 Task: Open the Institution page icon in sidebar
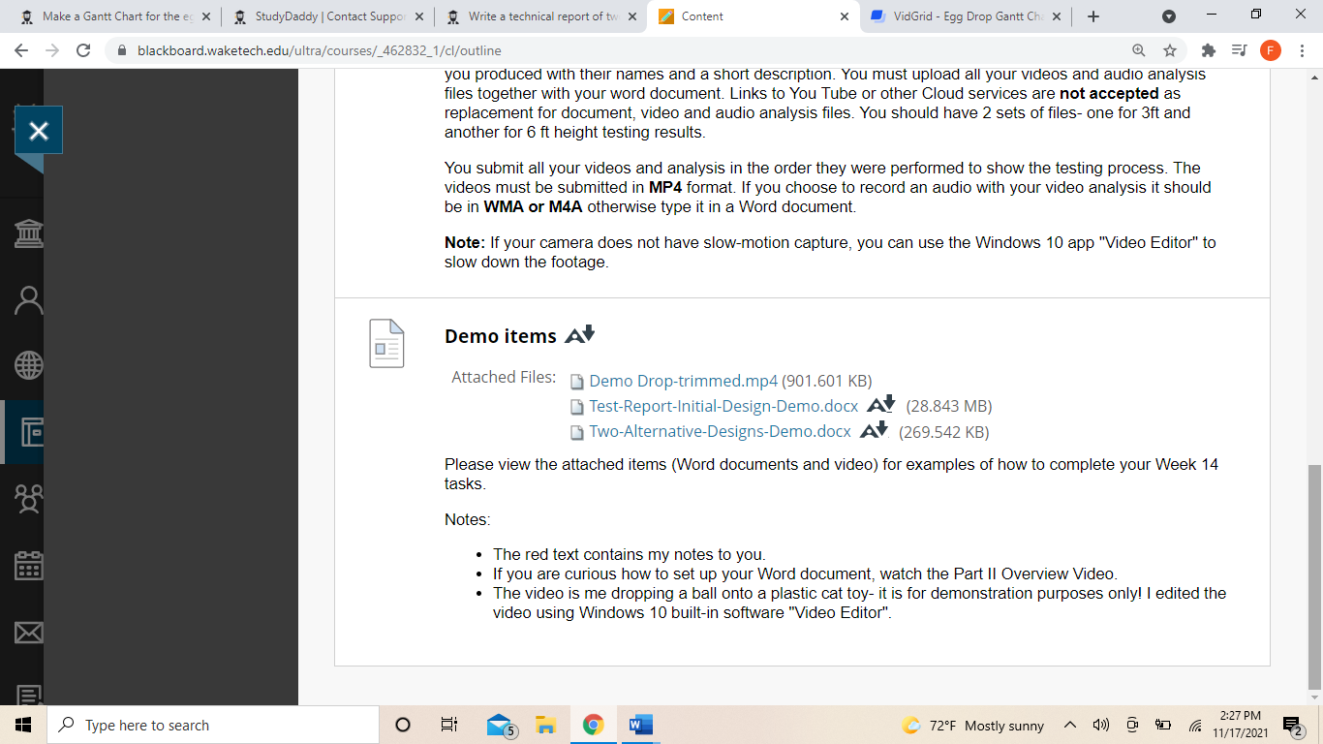tap(29, 233)
